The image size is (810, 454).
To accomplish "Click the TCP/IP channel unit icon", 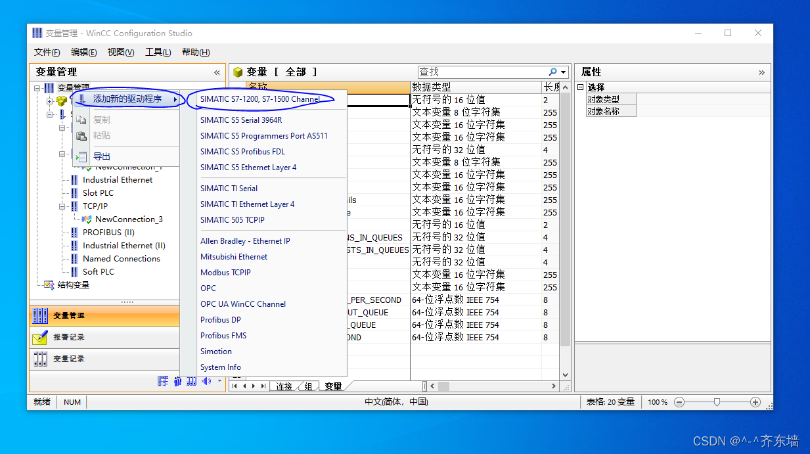I will click(x=74, y=206).
